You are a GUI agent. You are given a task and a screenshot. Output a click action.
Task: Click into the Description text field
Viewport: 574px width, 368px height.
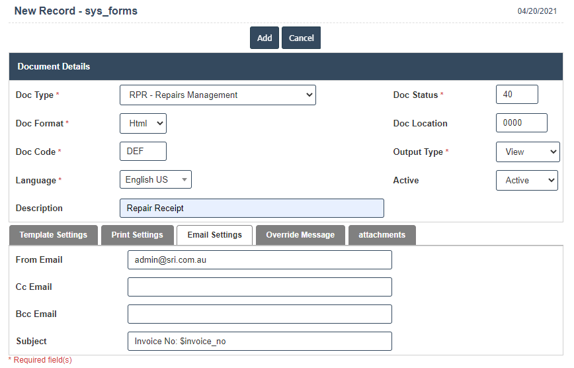coord(251,208)
